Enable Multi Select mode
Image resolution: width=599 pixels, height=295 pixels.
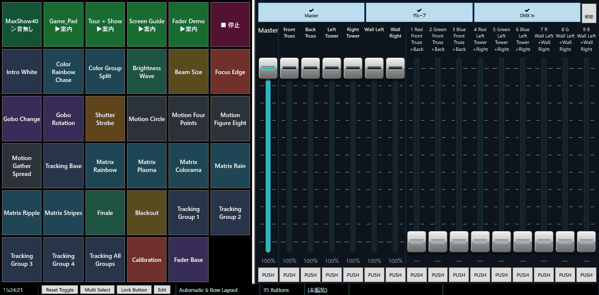click(x=97, y=290)
